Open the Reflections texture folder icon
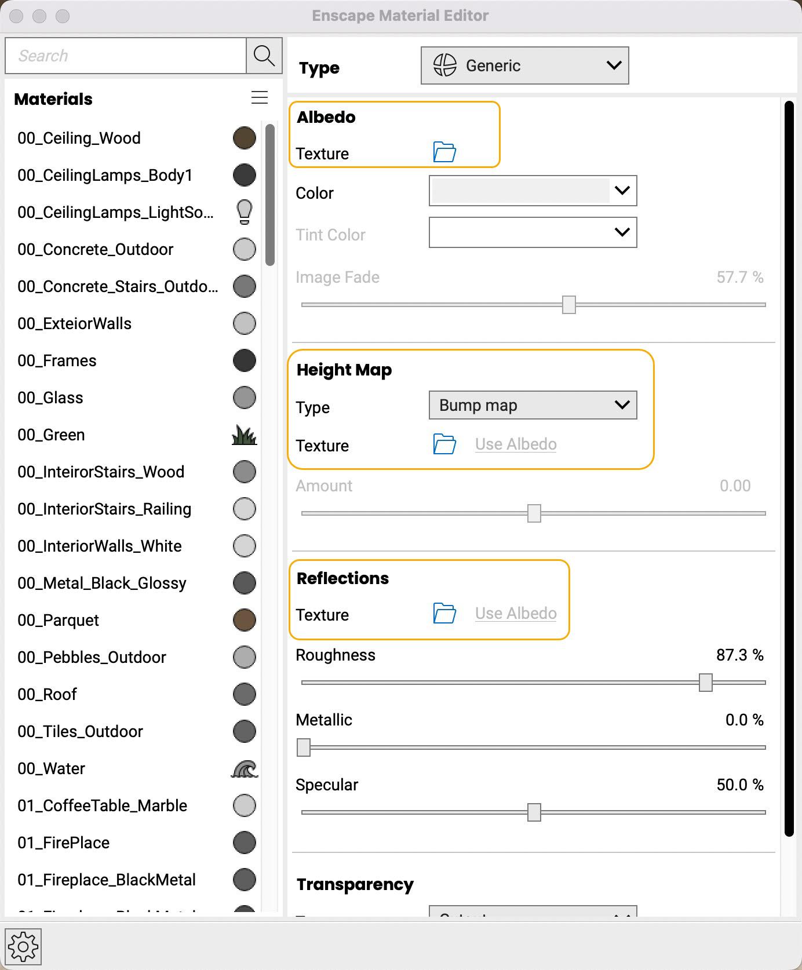 444,613
